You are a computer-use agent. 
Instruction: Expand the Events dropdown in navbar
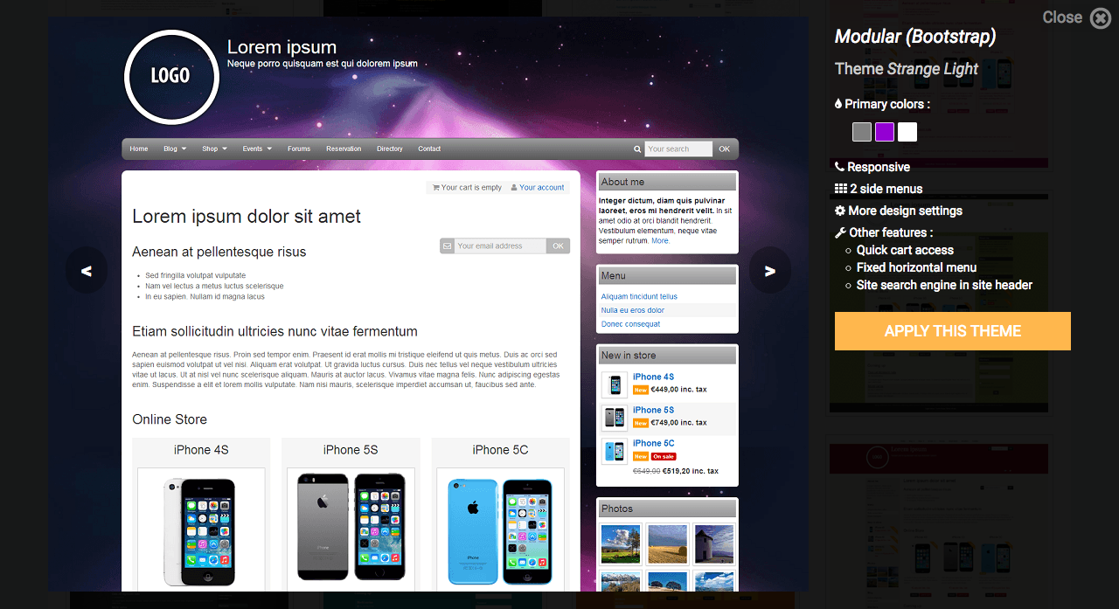tap(257, 149)
